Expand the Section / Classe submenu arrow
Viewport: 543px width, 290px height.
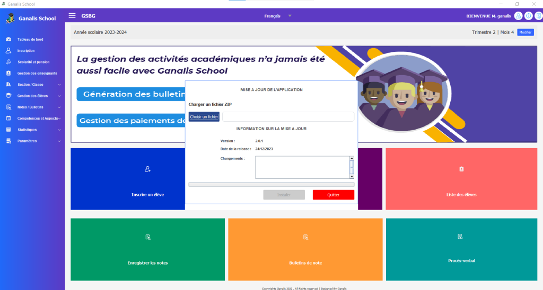tap(59, 85)
